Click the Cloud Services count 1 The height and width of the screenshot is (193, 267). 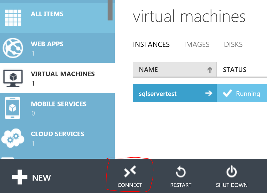point(33,144)
